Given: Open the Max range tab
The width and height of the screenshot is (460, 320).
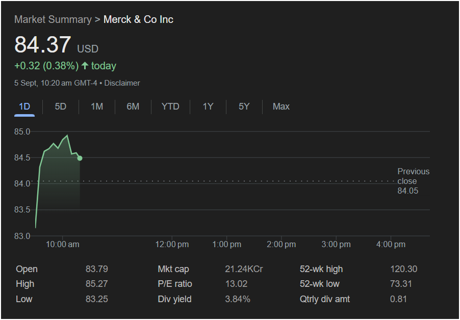Looking at the screenshot, I should coord(281,106).
